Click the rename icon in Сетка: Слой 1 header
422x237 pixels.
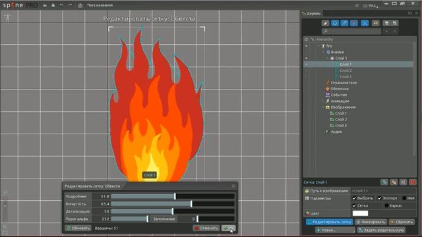coord(403,182)
